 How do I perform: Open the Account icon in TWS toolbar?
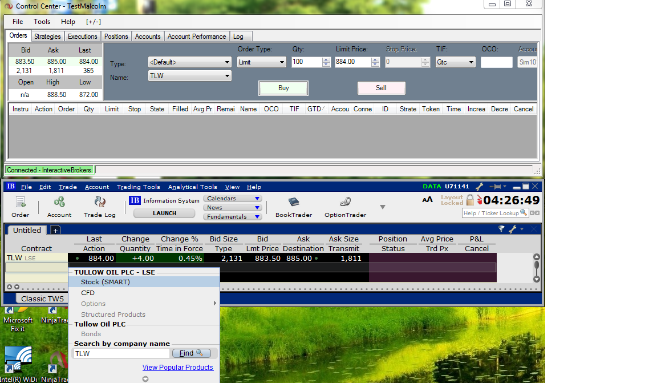59,207
